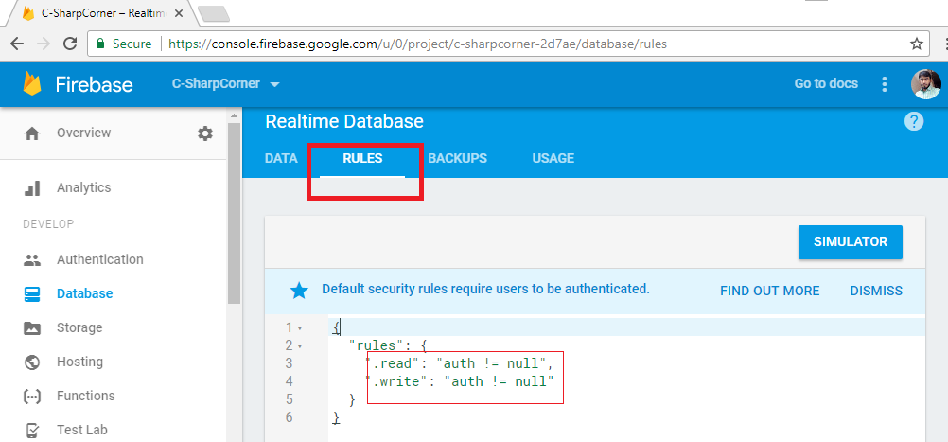Go back in browser history
The height and width of the screenshot is (442, 948).
(17, 44)
